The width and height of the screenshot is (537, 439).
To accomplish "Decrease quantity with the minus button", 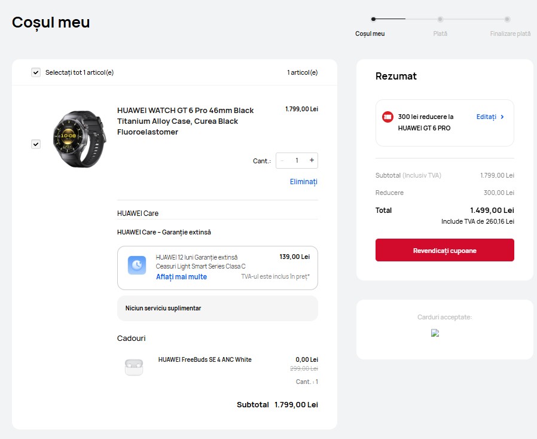I will (x=282, y=160).
